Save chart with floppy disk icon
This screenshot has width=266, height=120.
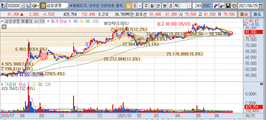pos(228,6)
